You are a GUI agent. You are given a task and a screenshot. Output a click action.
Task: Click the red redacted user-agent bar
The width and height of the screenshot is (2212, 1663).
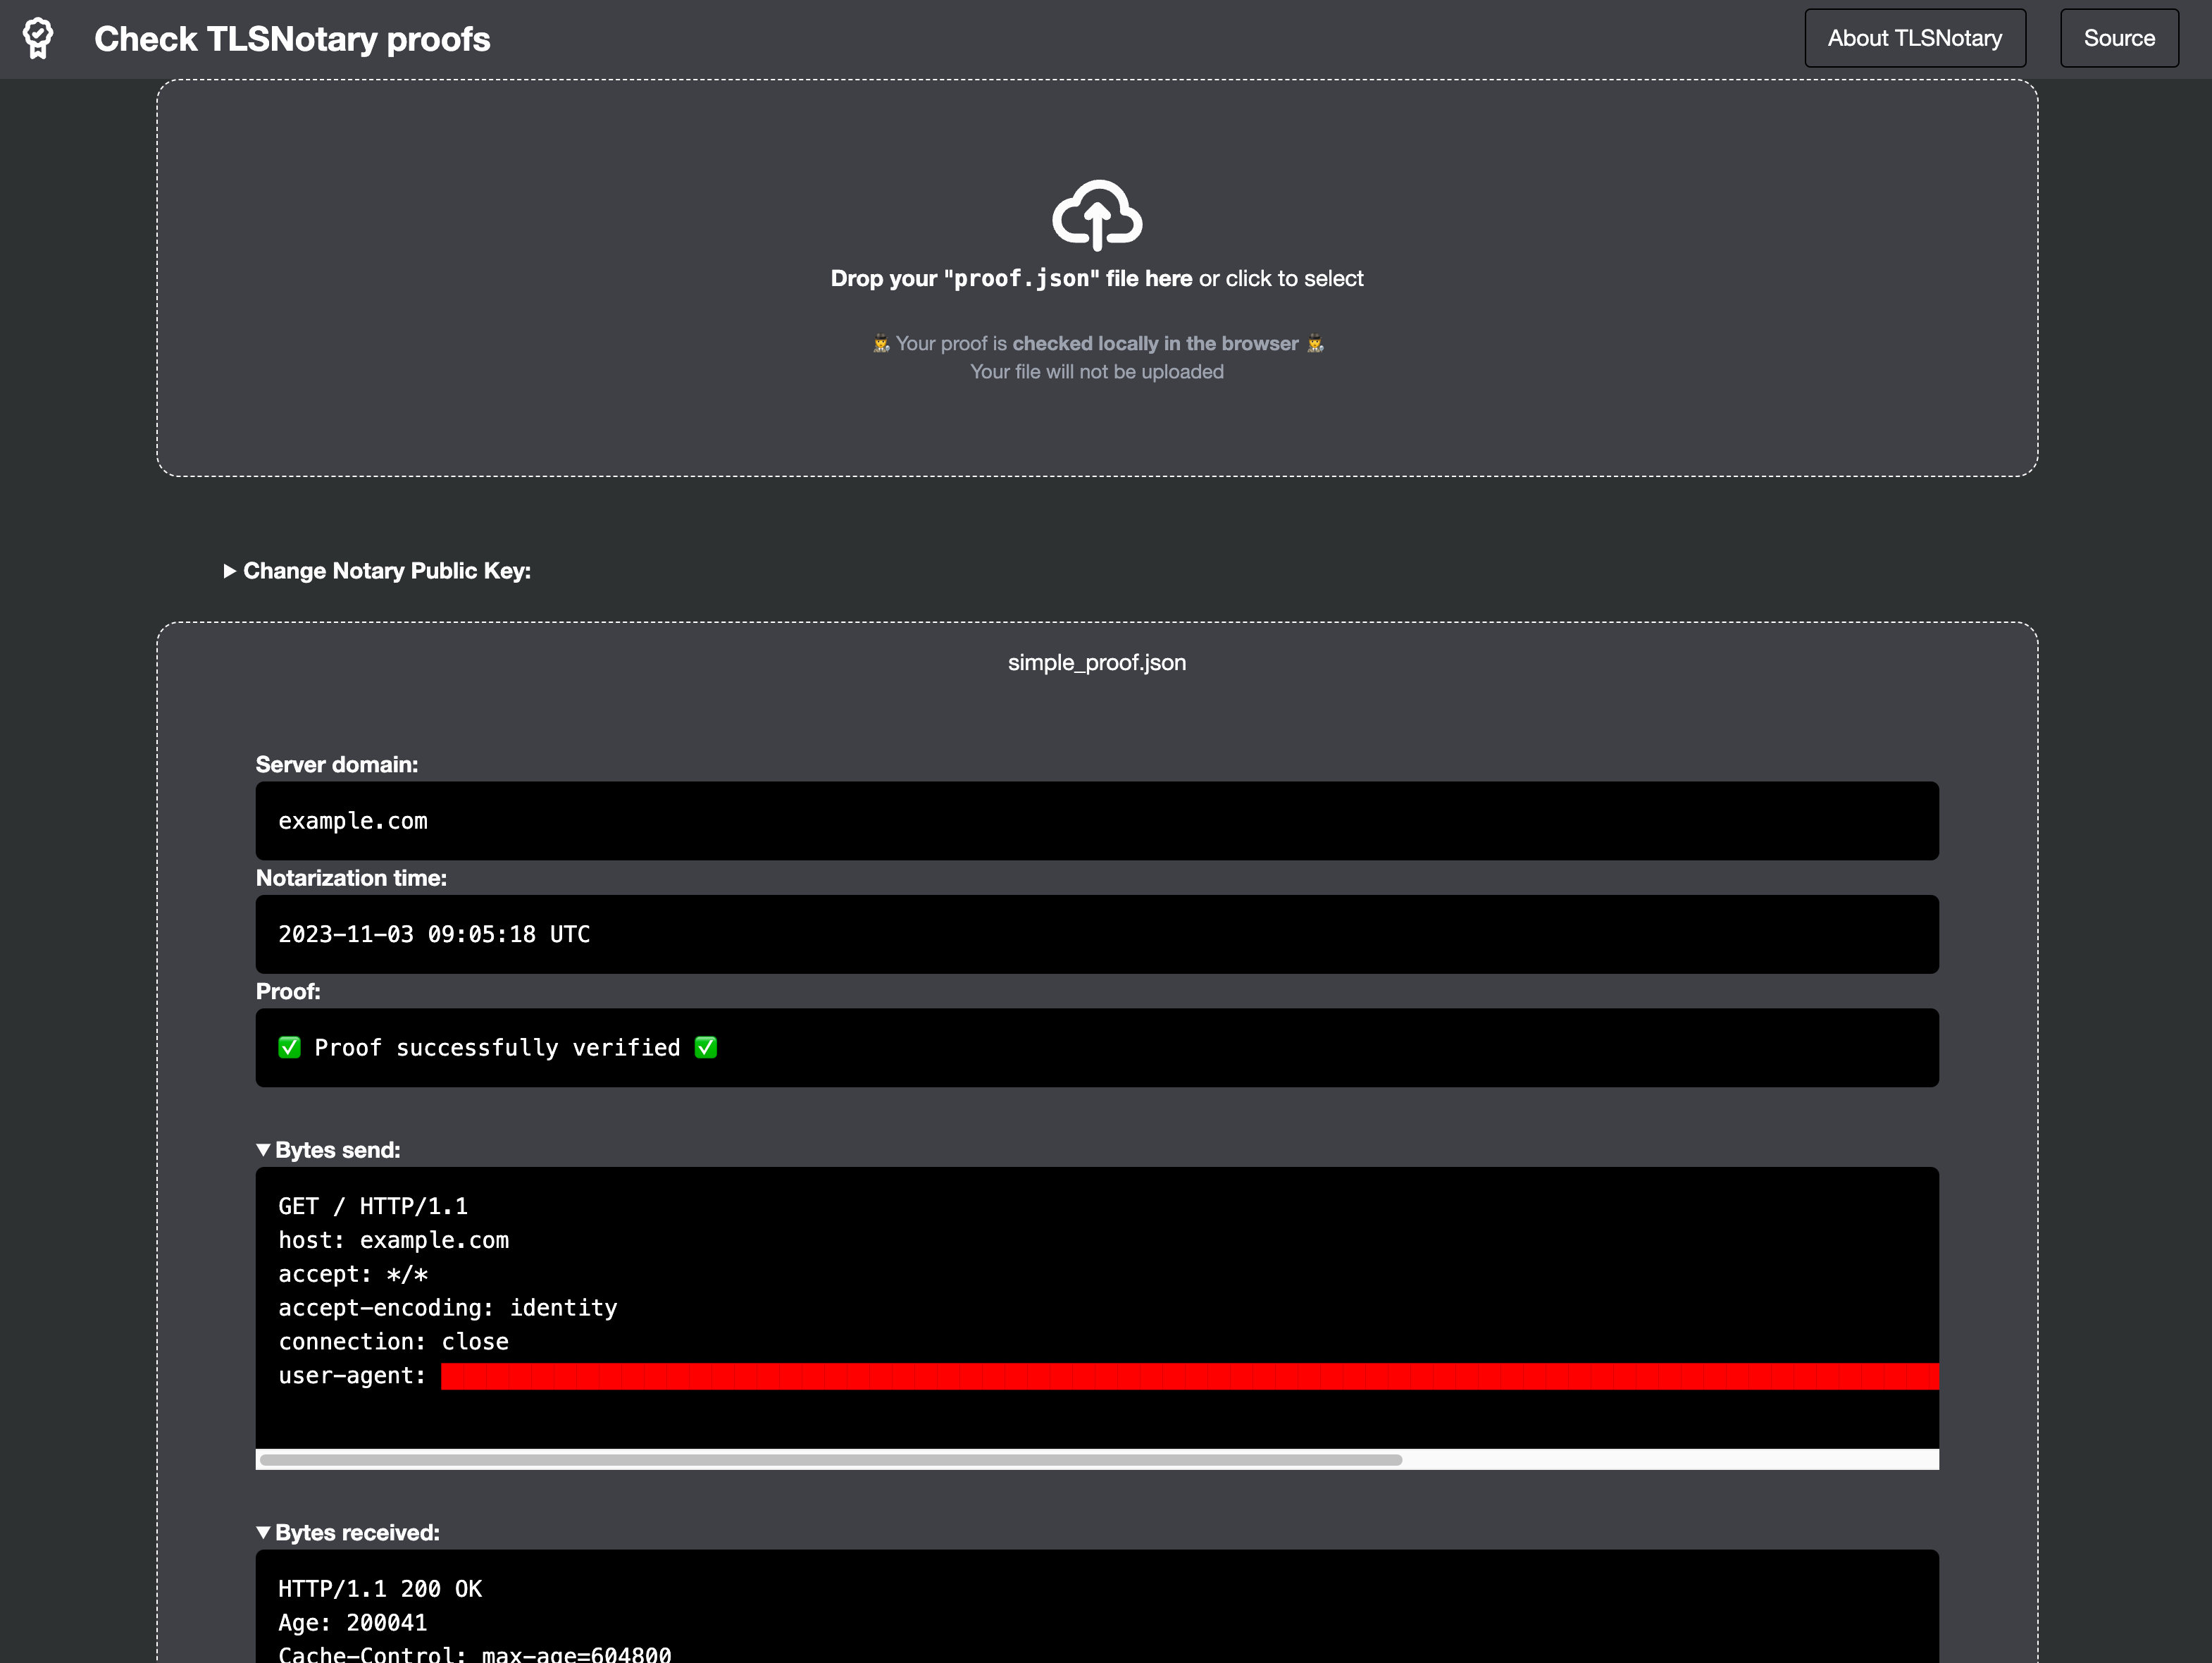pos(1188,1376)
